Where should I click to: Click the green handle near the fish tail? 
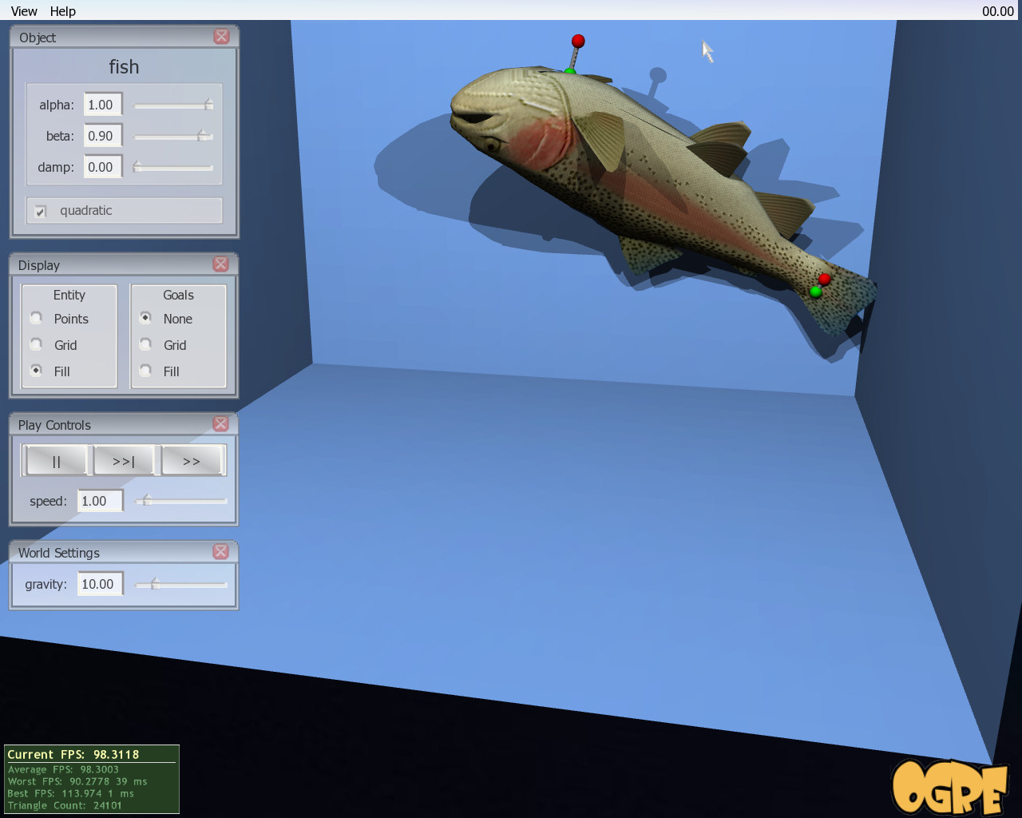815,292
